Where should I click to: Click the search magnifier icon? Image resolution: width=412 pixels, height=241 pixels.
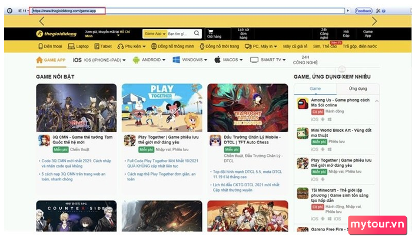click(197, 33)
